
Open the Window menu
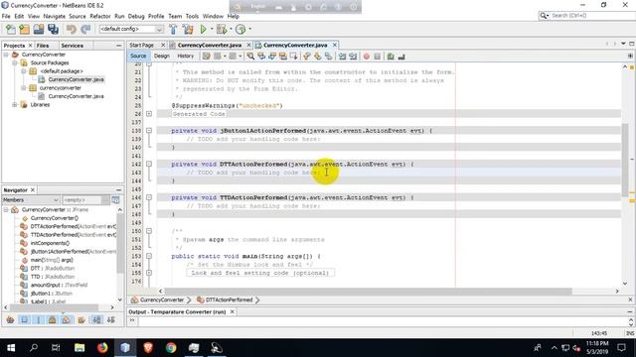[213, 16]
